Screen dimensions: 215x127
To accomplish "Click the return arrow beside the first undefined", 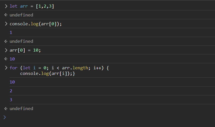I will [6, 15].
